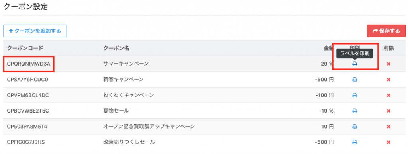Select the 夏物セール coupon name

pyautogui.click(x=116, y=111)
